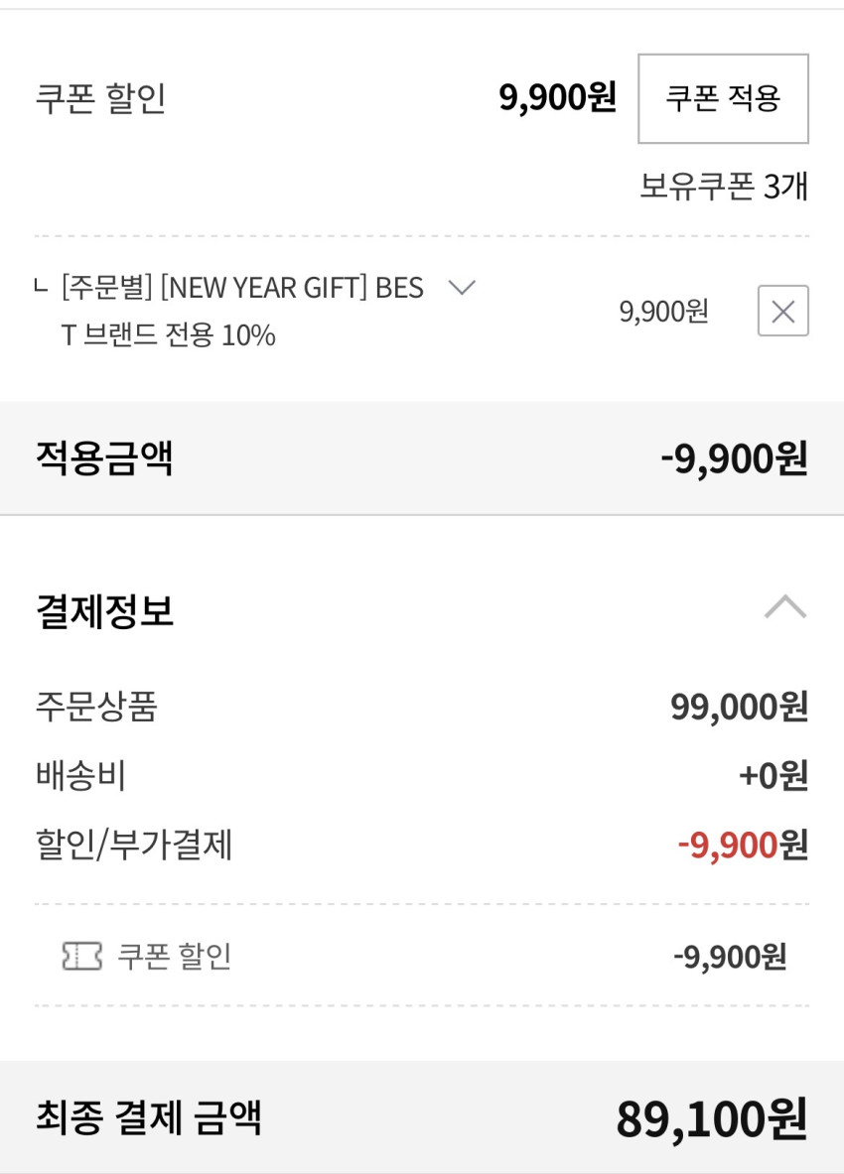Remove the applied NEW YEAR GIFT coupon
844x1174 pixels.
pyautogui.click(x=782, y=312)
